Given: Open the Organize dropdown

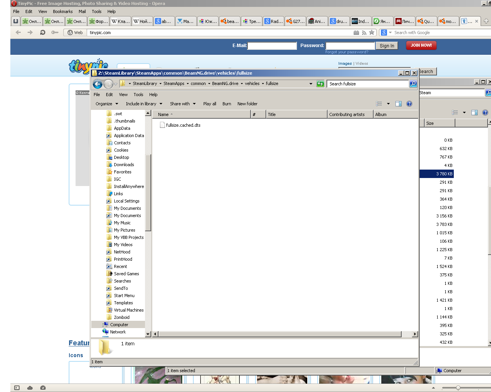Looking at the screenshot, I should coord(107,104).
